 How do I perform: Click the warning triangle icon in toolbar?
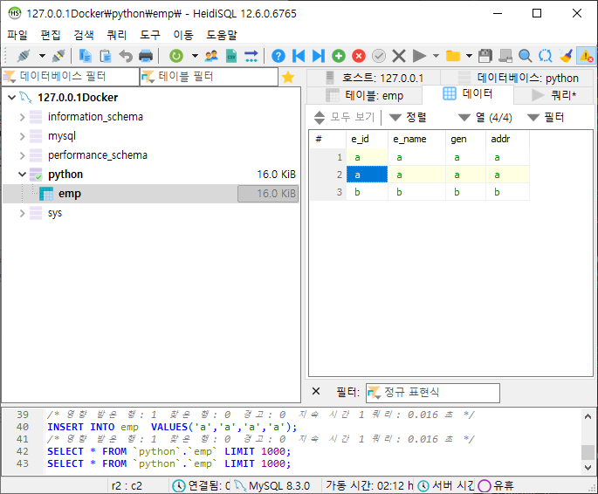[x=586, y=56]
